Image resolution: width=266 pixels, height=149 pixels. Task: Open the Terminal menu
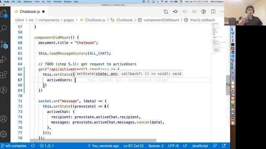(57, 2)
